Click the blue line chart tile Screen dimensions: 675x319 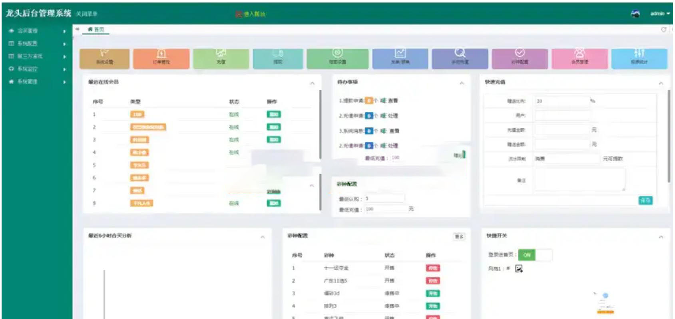pos(400,58)
